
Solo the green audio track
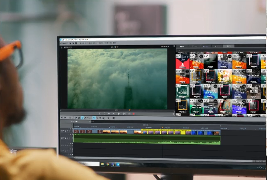[x=61, y=138]
